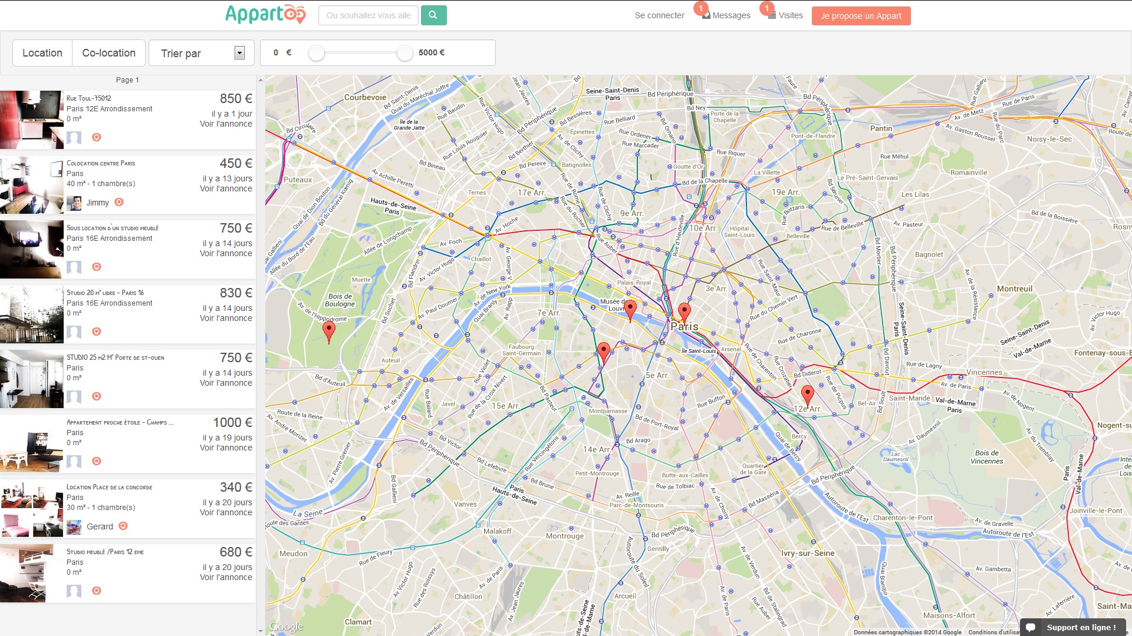The height and width of the screenshot is (636, 1132).
Task: Click the Google logo on the map
Action: [x=287, y=627]
